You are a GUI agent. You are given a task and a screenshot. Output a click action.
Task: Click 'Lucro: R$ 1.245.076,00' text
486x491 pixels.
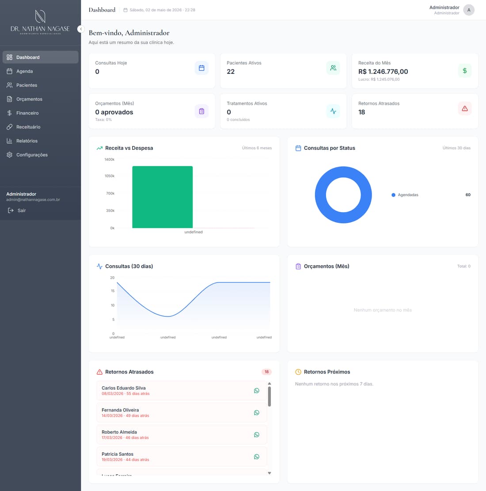[x=379, y=80]
